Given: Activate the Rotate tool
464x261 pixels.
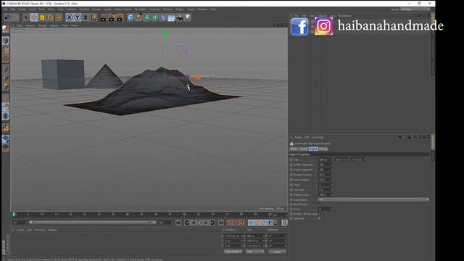Looking at the screenshot, I should 50,17.
